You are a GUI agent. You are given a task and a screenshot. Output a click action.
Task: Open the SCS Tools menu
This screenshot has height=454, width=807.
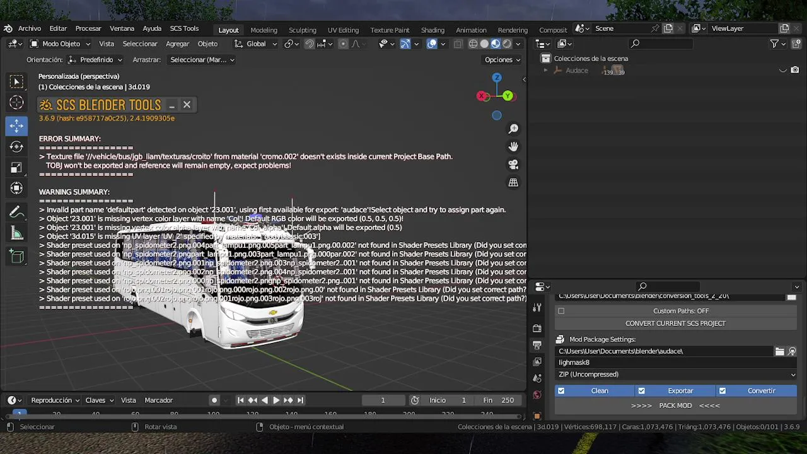[x=184, y=28]
